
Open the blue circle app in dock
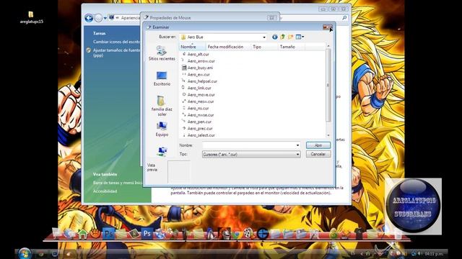pos(263,234)
